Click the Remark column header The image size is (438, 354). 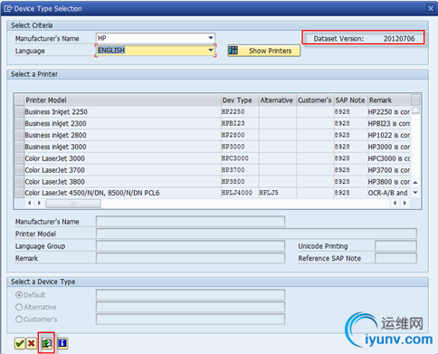(389, 100)
